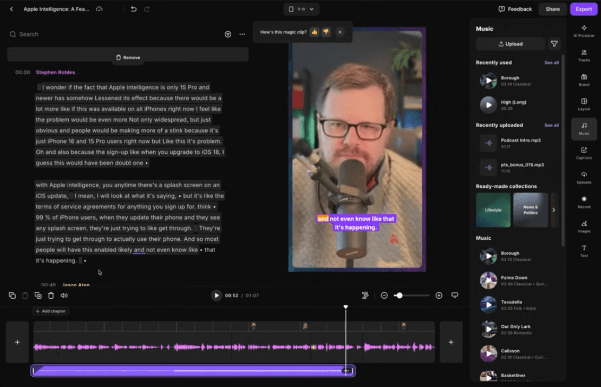601x387 pixels.
Task: Show next ready-made collections
Action: 553,210
